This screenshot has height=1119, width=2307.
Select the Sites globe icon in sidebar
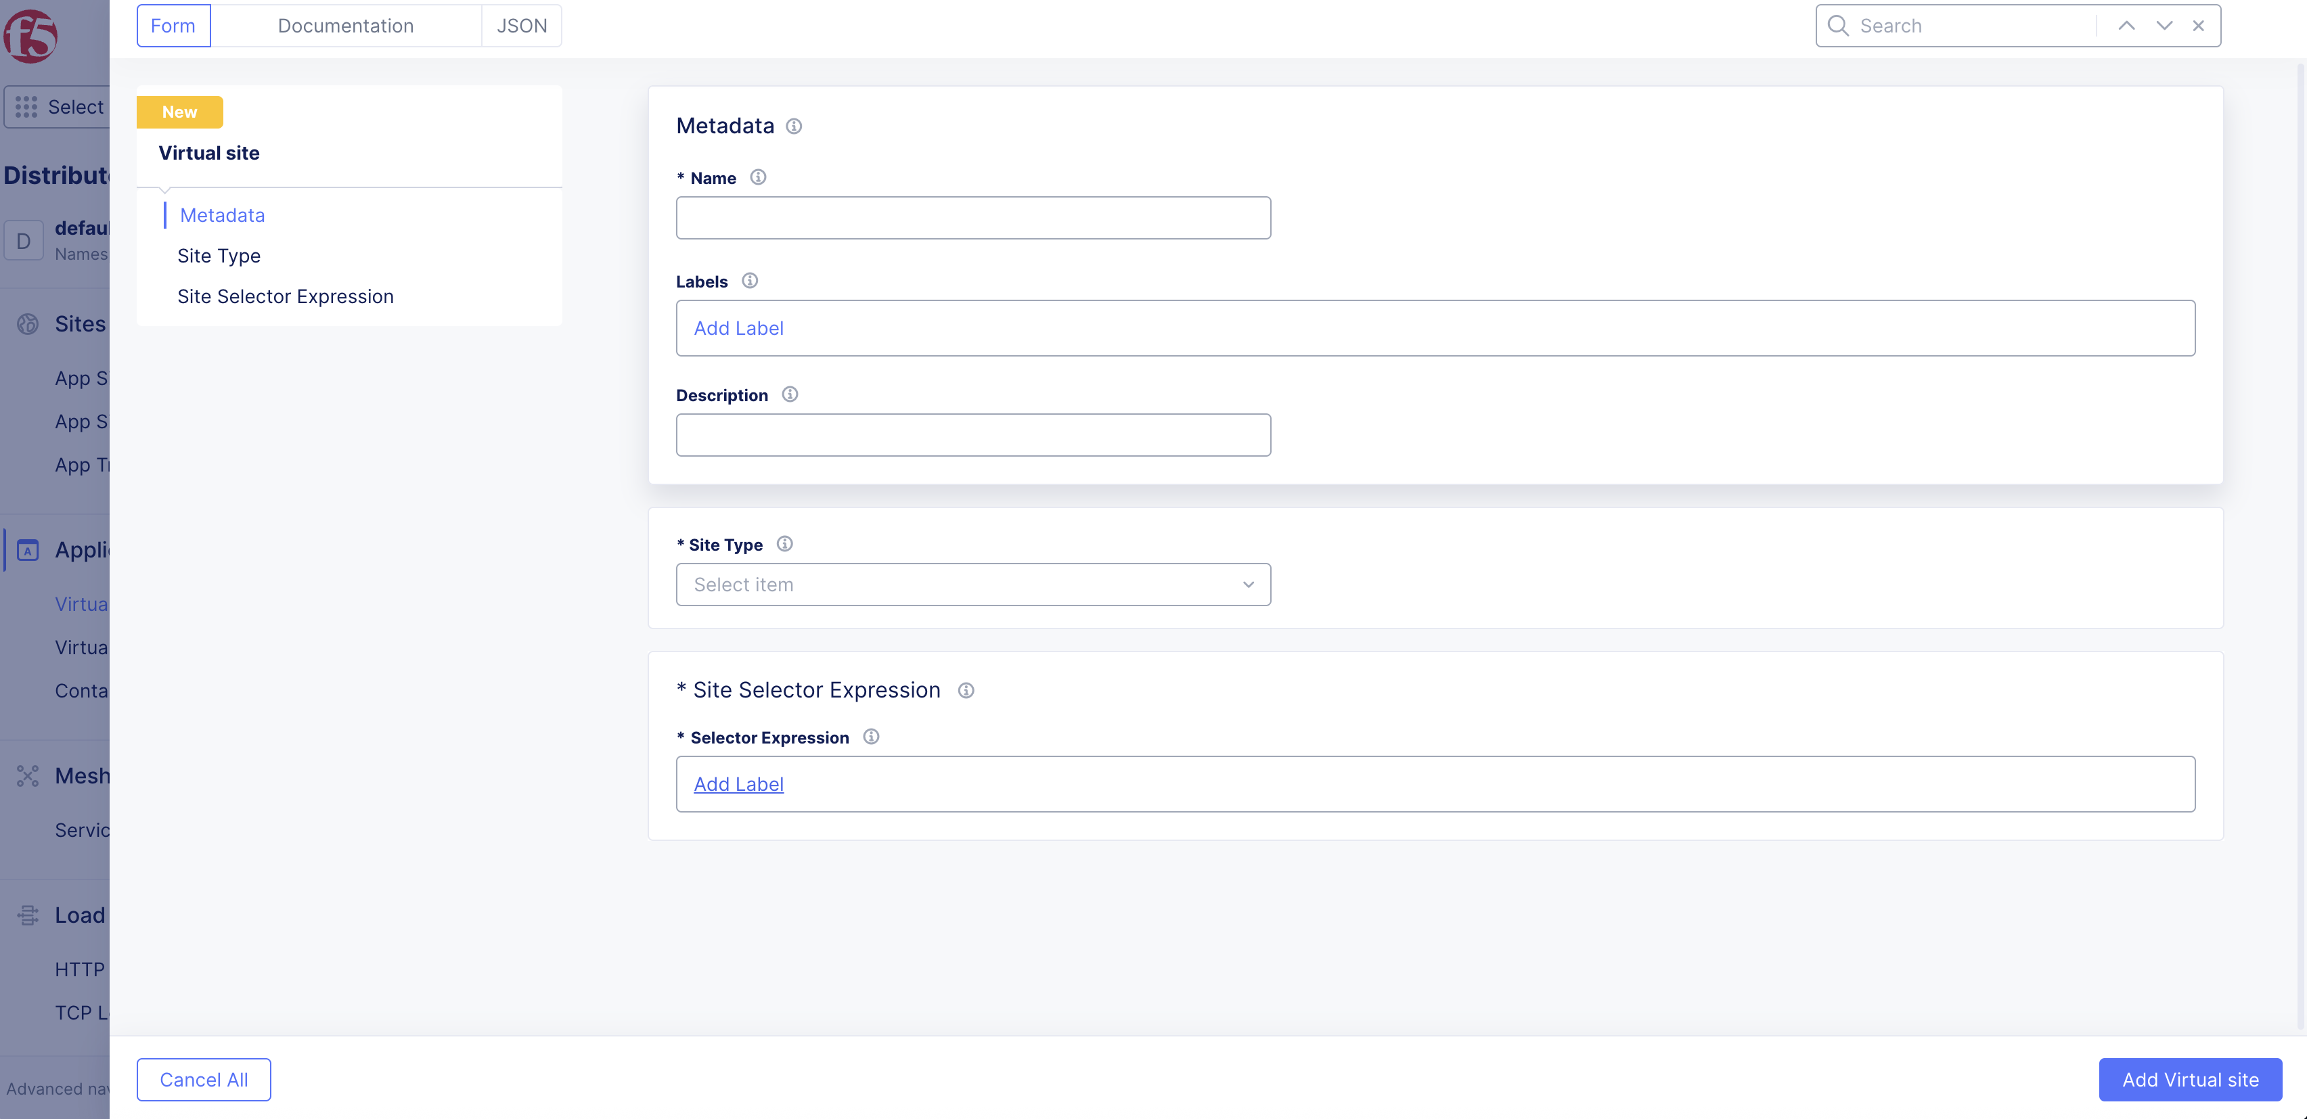point(27,324)
